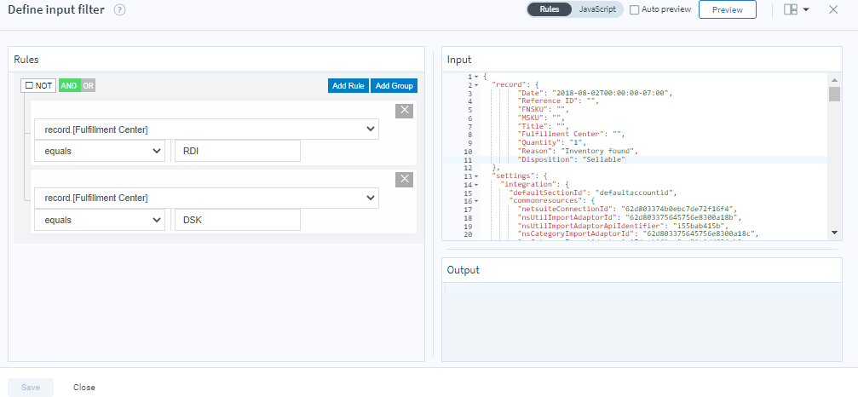Remove the RDI rule with its X button
858x397 pixels.
tap(405, 111)
